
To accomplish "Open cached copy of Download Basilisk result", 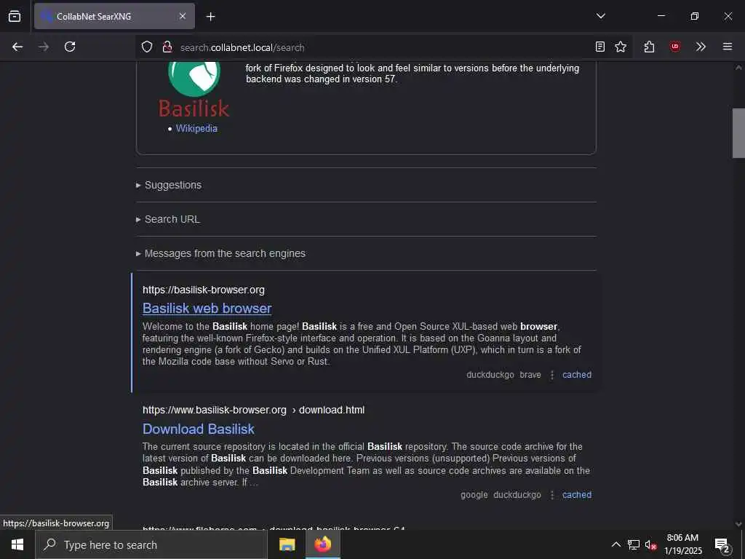I will point(577,495).
